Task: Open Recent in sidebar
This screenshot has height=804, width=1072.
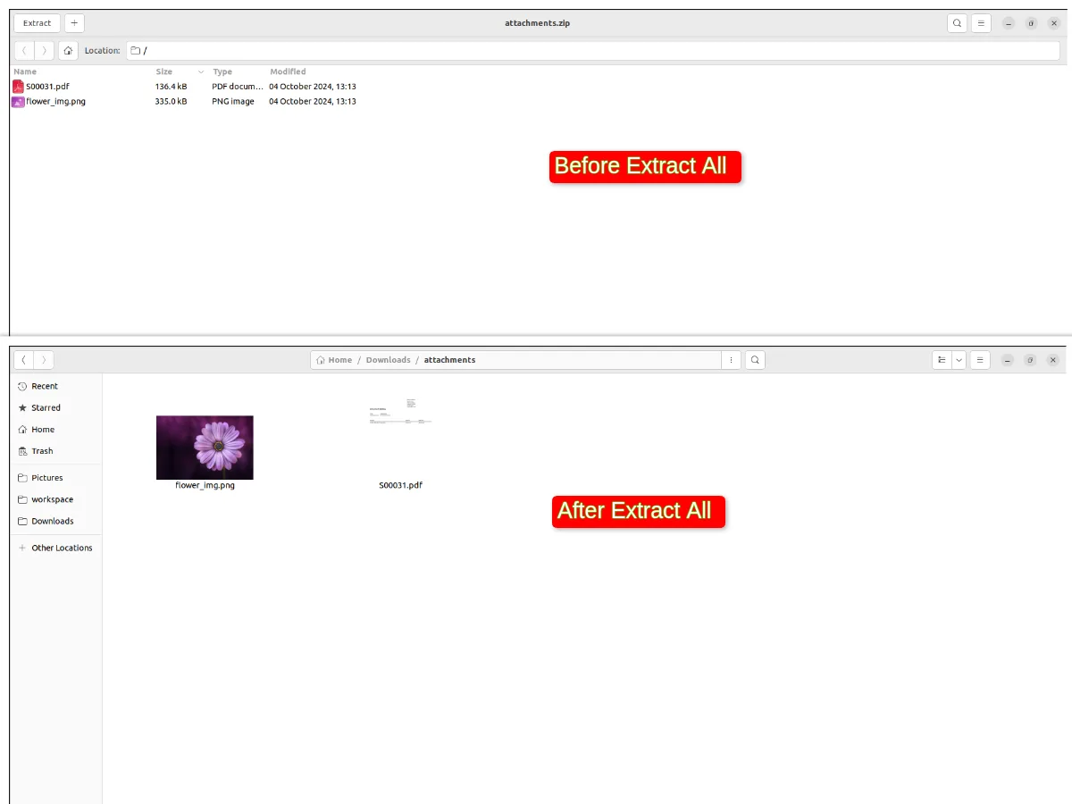Action: (56, 386)
